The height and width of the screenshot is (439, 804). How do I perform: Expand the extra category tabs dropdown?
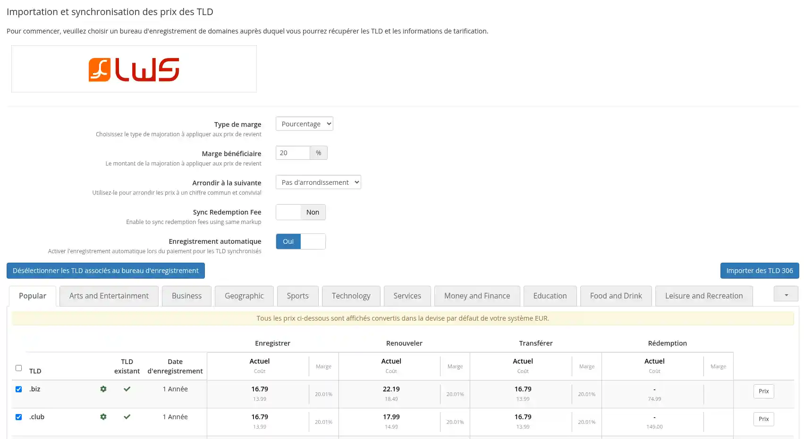coord(786,294)
